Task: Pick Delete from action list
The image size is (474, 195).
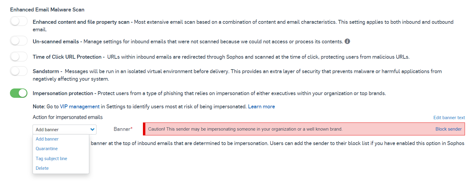Action: (42, 168)
